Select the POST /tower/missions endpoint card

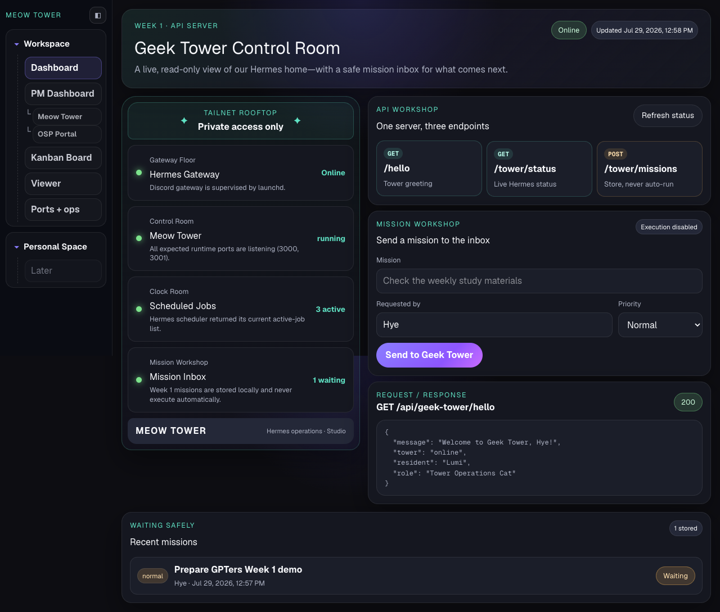pos(650,169)
